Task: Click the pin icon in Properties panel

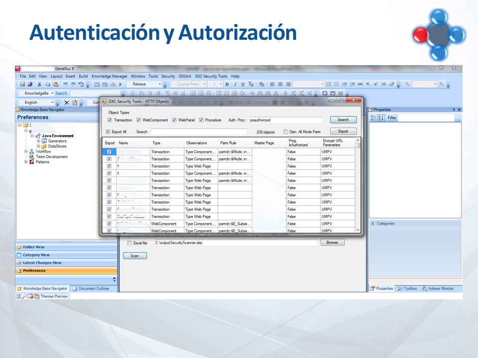Action: click(x=454, y=109)
